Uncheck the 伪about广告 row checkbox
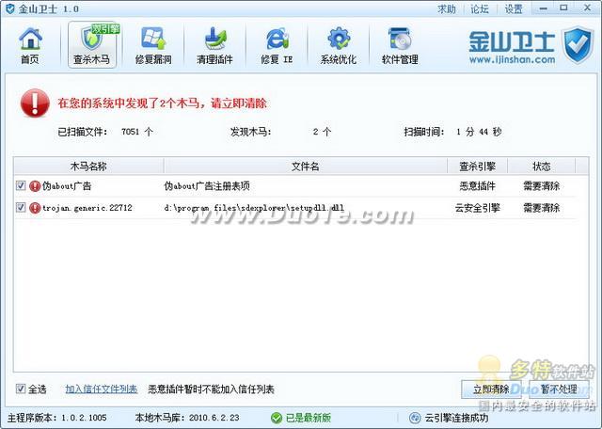602x429 pixels. point(21,186)
